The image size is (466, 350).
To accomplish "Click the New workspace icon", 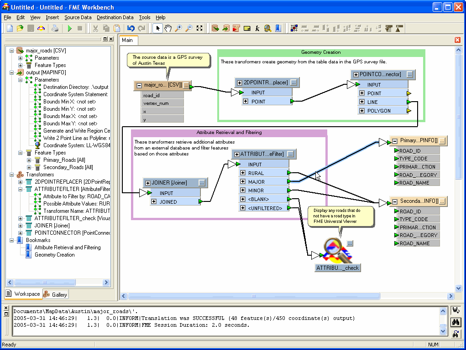I will (10, 28).
